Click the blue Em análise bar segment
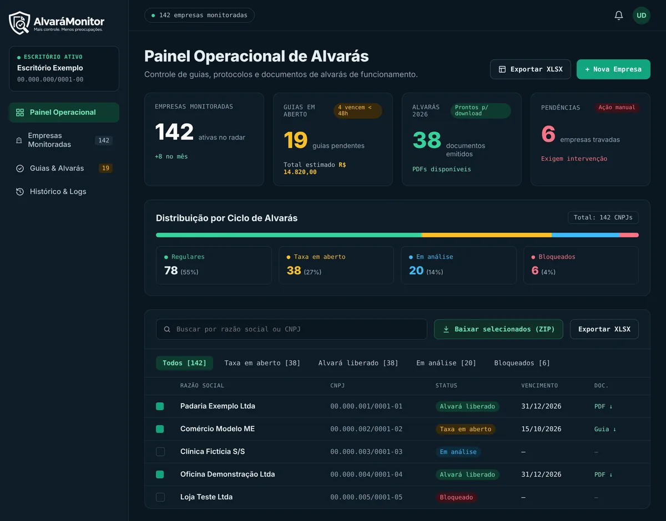This screenshot has width=666, height=521. pyautogui.click(x=586, y=235)
